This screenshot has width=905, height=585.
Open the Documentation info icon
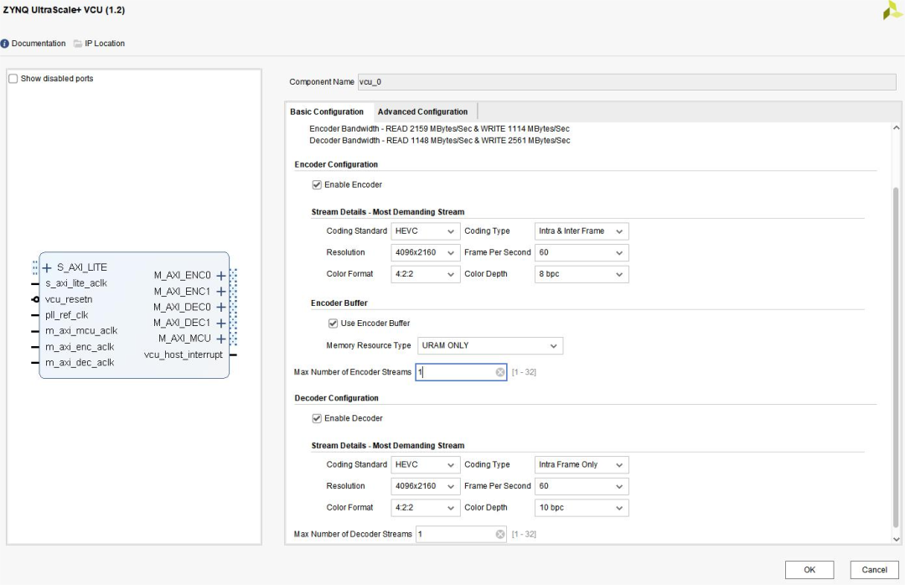(x=5, y=44)
